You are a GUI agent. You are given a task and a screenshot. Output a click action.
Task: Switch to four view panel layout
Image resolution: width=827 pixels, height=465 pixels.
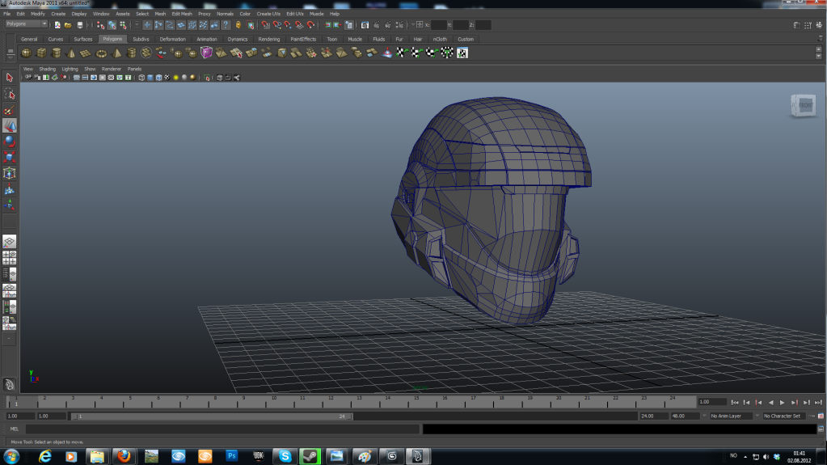pyautogui.click(x=10, y=258)
